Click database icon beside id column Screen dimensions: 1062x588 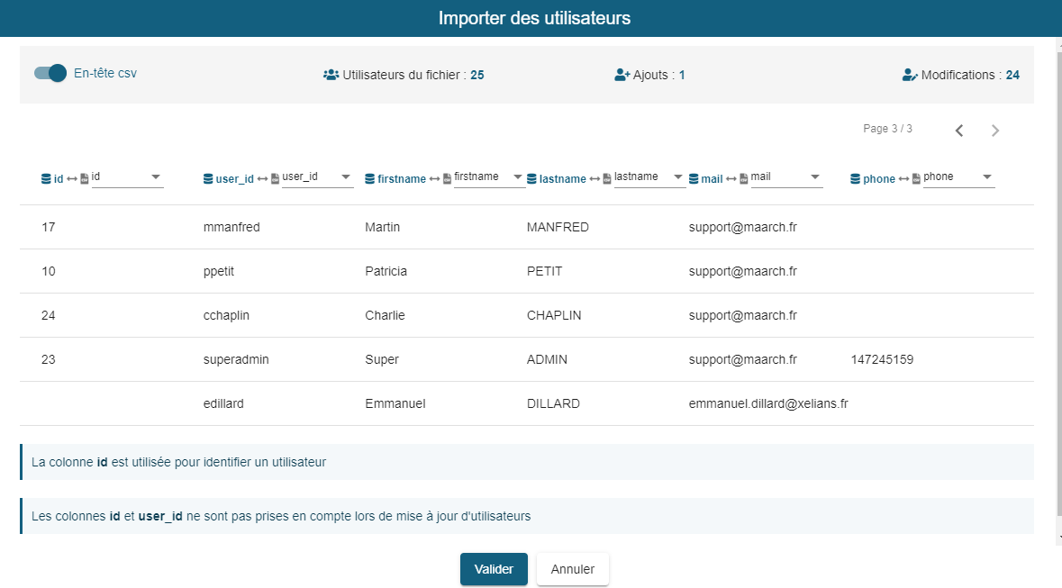[x=47, y=179]
